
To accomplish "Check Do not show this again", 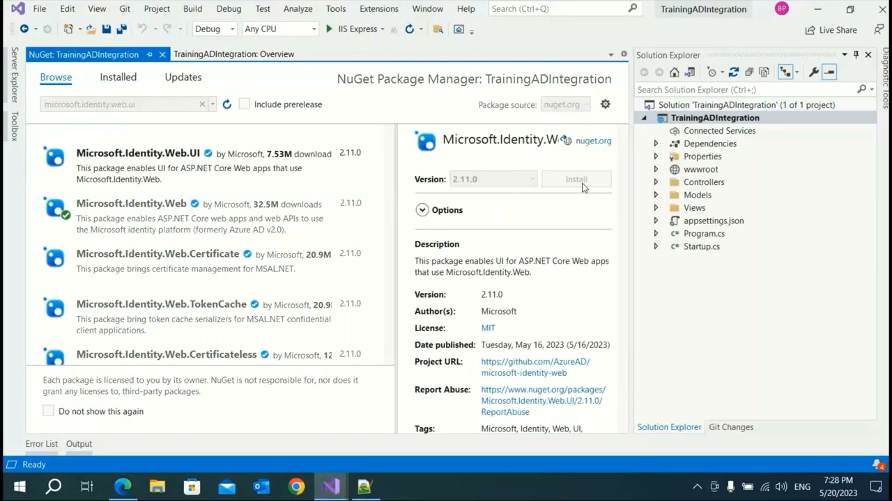I will click(48, 411).
